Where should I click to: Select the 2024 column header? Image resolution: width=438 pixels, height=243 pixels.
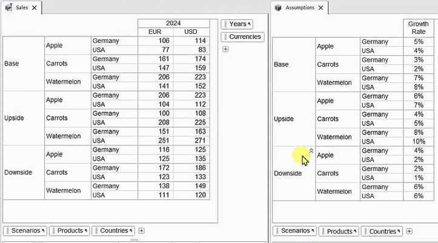173,23
